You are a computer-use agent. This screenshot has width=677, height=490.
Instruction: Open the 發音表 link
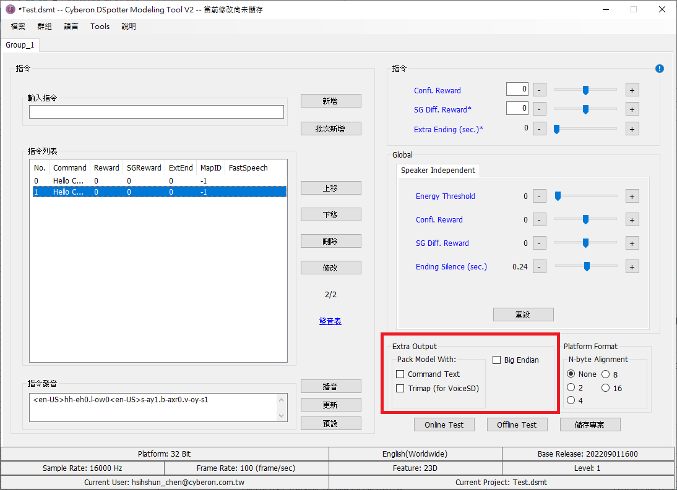point(330,321)
